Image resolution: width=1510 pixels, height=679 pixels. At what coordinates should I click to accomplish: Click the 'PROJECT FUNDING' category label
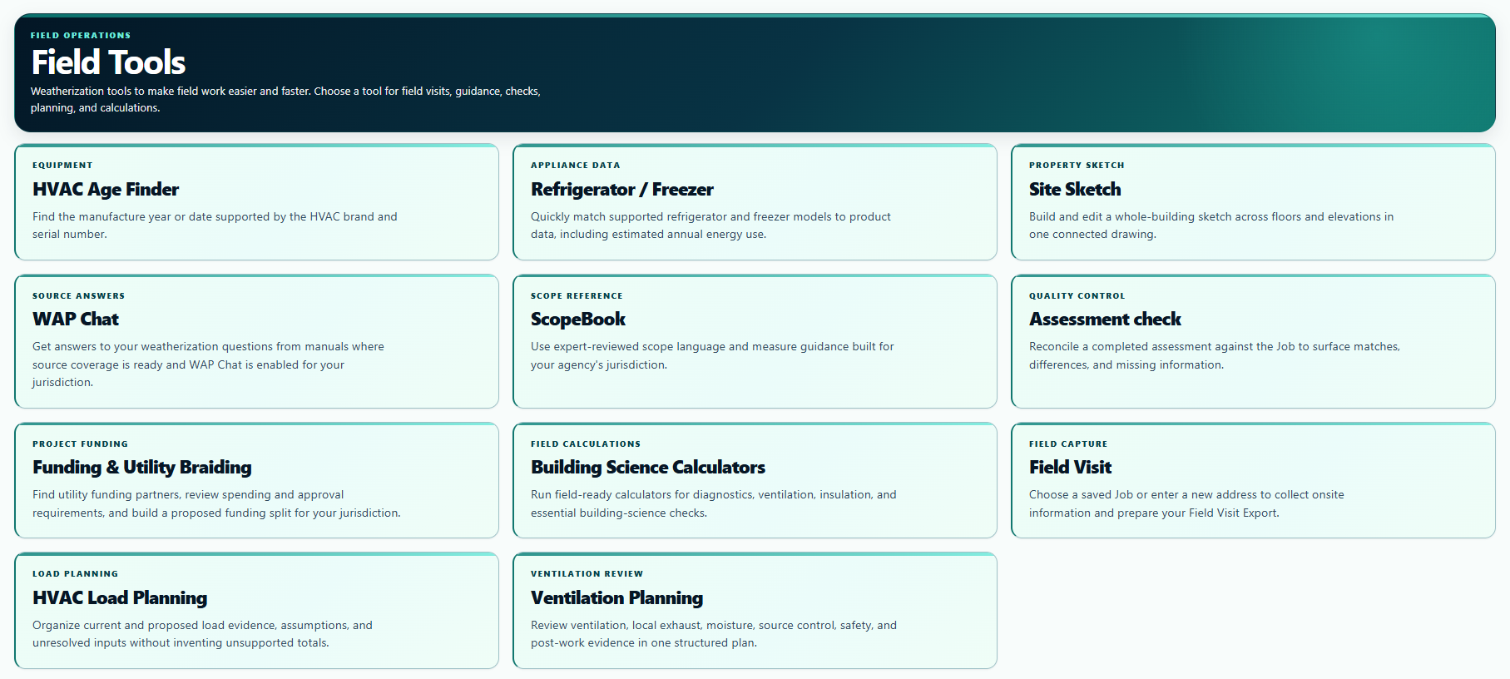pos(80,444)
